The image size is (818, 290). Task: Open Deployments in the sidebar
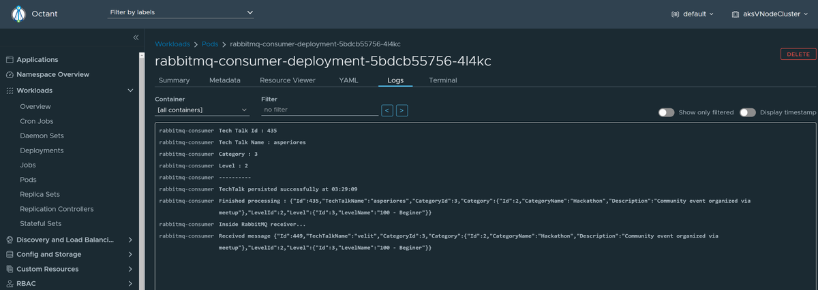42,150
